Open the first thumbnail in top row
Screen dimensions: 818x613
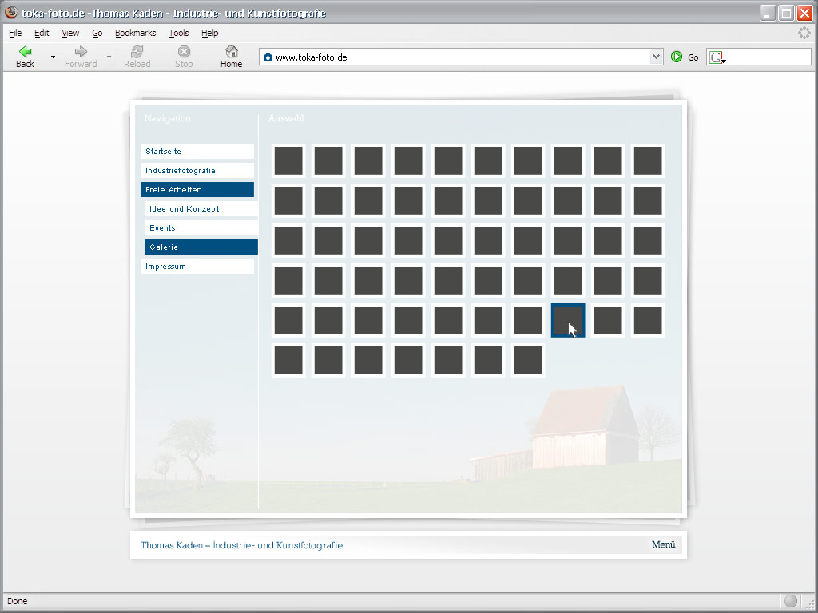(x=288, y=160)
